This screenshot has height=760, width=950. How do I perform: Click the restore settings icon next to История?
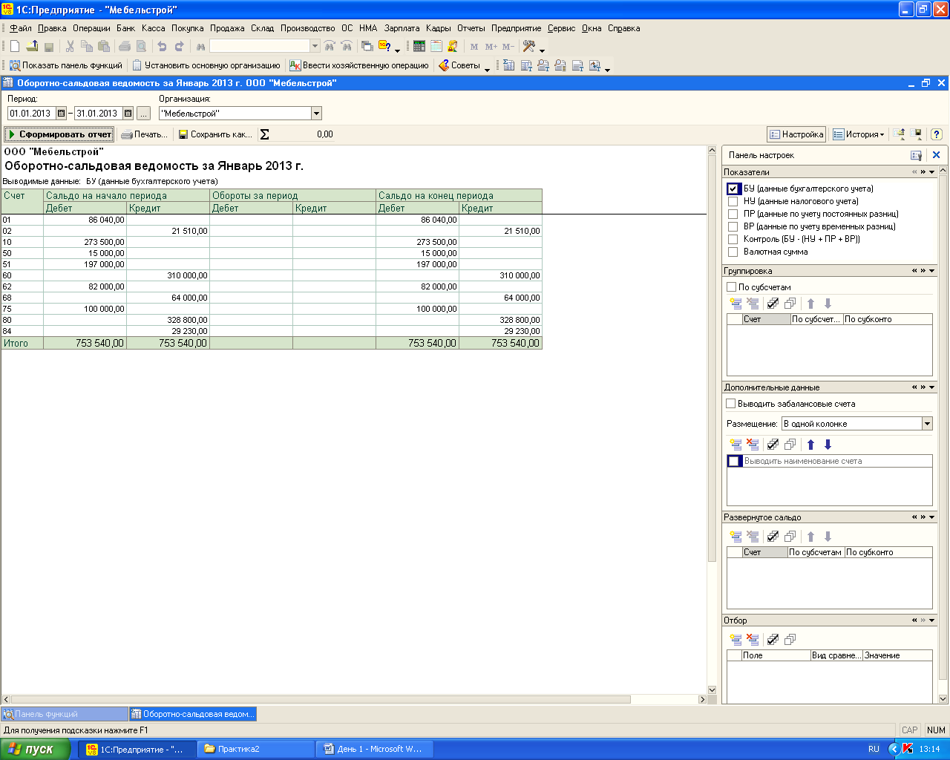[x=900, y=134]
